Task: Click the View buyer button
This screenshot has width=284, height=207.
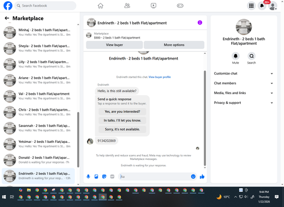Action: (x=114, y=45)
